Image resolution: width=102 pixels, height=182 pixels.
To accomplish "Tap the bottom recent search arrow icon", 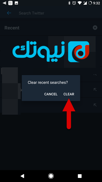I will pyautogui.click(x=95, y=105).
